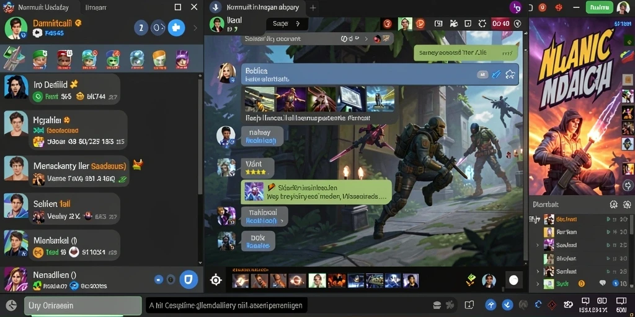Expand the Saqe dropdown under the tab
The height and width of the screenshot is (317, 635).
286,24
